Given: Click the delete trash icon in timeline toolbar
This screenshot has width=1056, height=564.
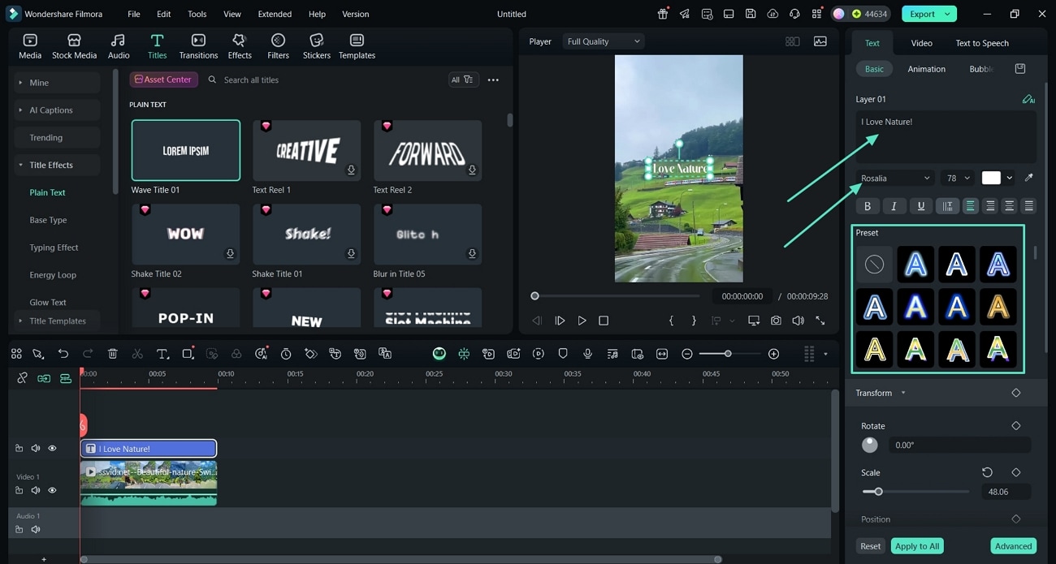Looking at the screenshot, I should coord(113,353).
